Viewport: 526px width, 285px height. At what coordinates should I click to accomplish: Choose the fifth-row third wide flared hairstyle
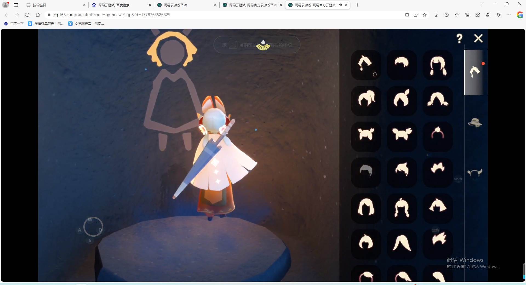pyautogui.click(x=438, y=208)
